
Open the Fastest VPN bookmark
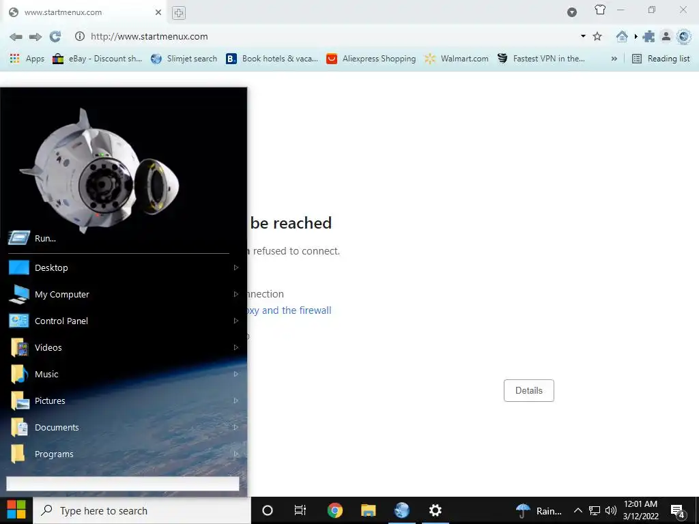[541, 59]
